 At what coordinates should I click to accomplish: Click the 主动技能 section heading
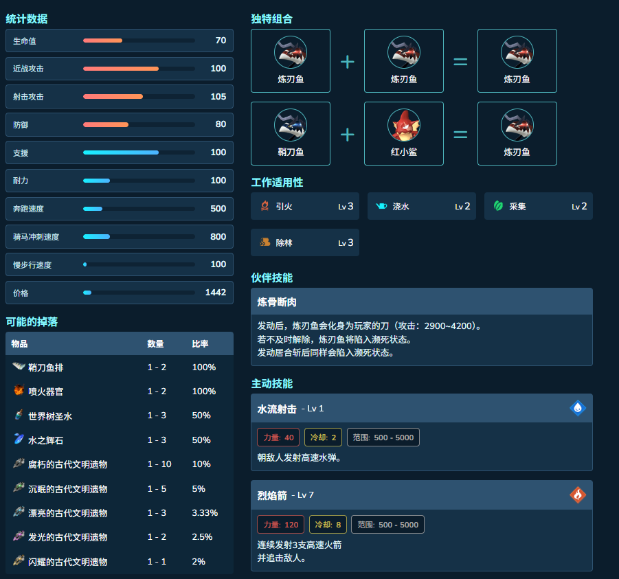tap(271, 384)
